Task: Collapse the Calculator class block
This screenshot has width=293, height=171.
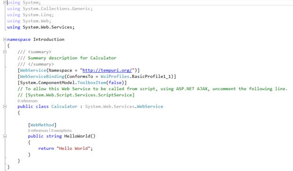Action: tap(5, 107)
